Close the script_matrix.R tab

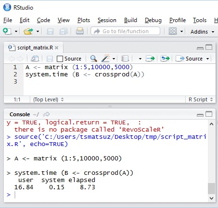coord(56,48)
